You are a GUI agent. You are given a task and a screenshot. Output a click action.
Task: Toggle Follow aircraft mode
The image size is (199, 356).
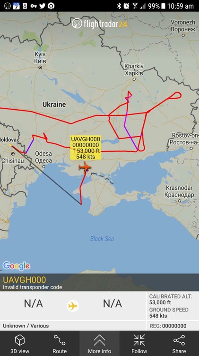click(x=139, y=344)
